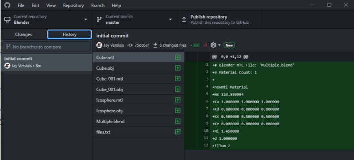Open the diff settings gear dropdown
Screen dimensions: 354x160
[x=215, y=45]
